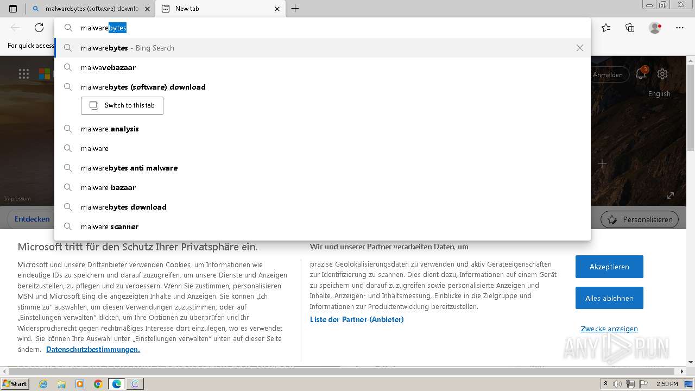
Task: Open the Favorites star list icon
Action: click(x=606, y=28)
